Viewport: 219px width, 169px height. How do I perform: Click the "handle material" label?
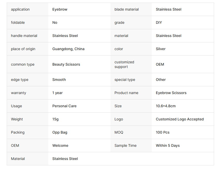(x=24, y=36)
